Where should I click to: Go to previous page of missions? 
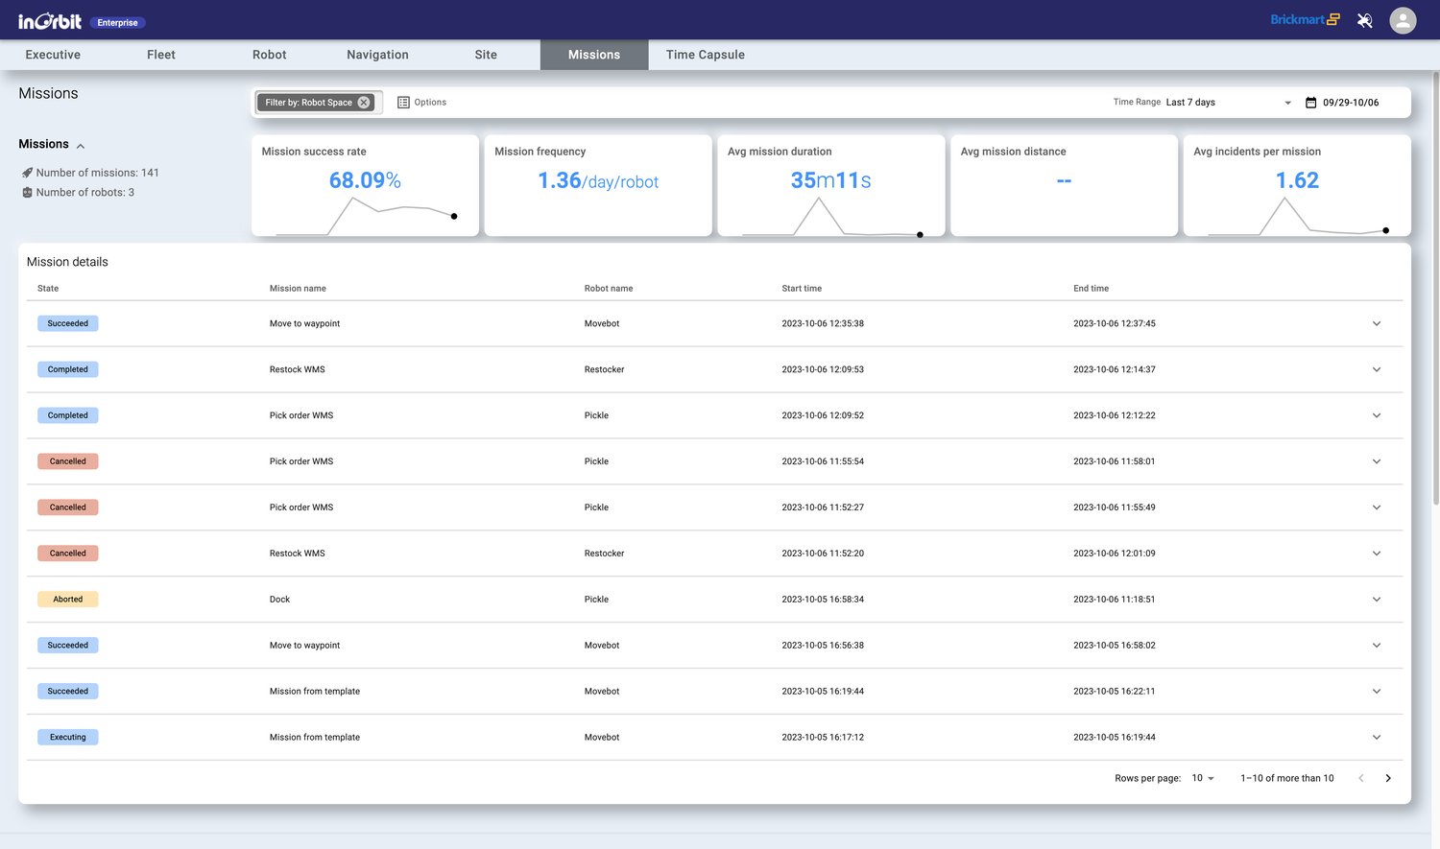tap(1360, 778)
